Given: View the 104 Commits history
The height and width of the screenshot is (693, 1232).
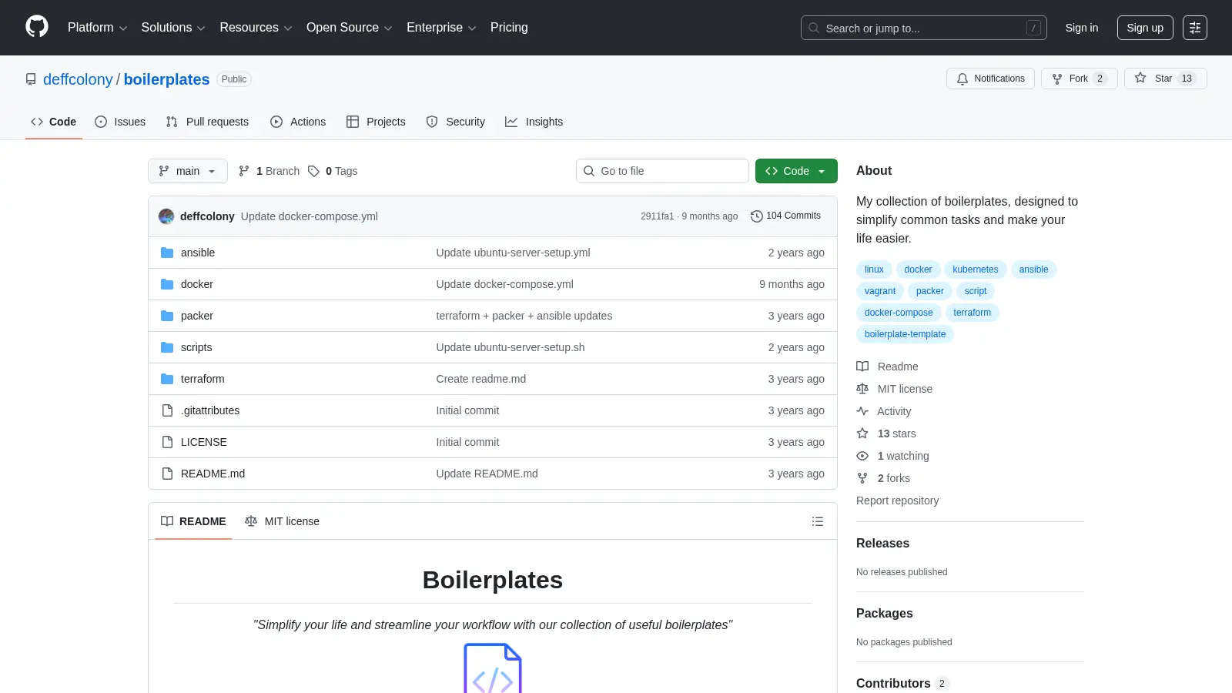Looking at the screenshot, I should 785,216.
